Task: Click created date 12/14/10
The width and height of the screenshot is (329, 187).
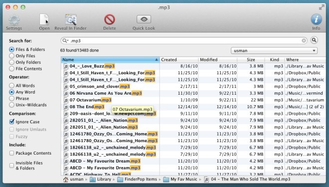Action: tap(187, 107)
